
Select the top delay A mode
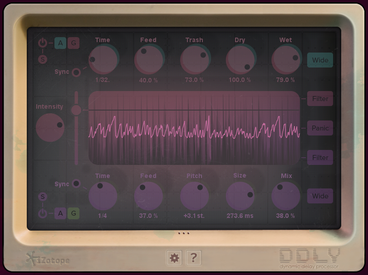pos(60,43)
